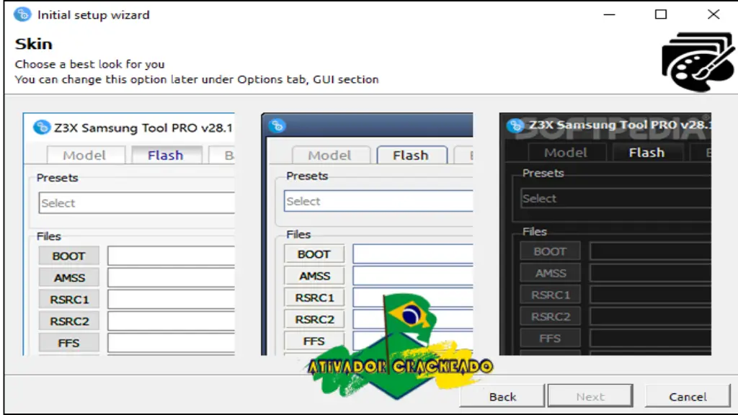Open Presets Select dropdown in light preview
Screen dimensions: 738x415
click(136, 202)
